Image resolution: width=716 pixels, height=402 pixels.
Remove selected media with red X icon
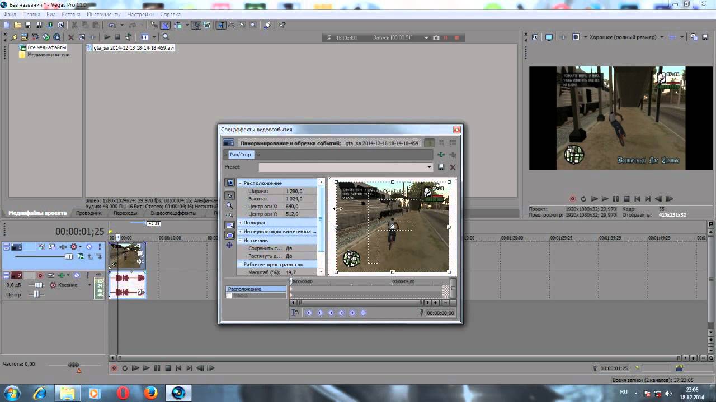click(71, 37)
